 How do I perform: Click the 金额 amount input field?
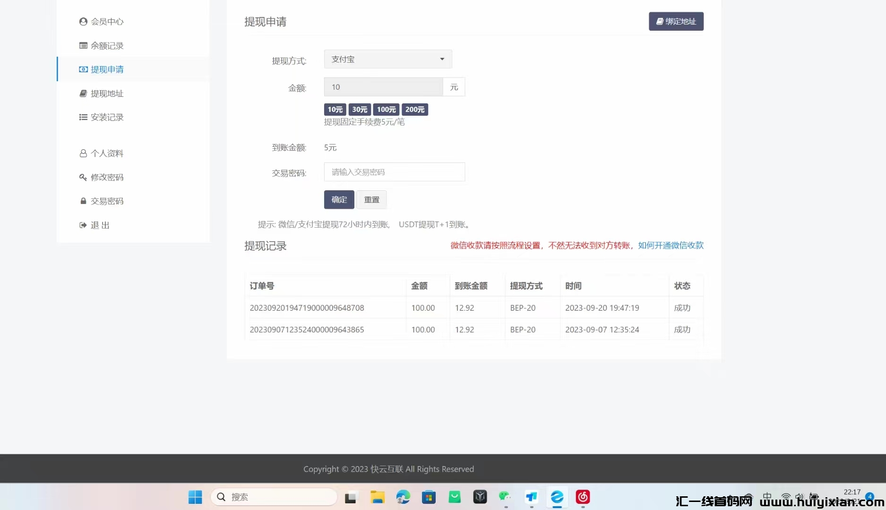click(x=383, y=87)
